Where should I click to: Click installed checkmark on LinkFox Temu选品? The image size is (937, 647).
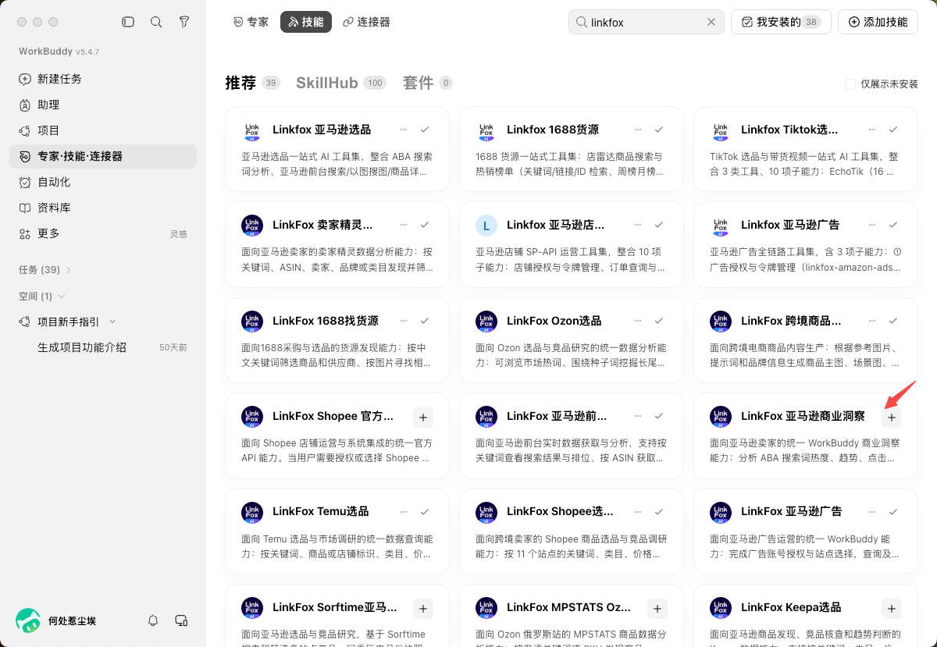pyautogui.click(x=425, y=512)
